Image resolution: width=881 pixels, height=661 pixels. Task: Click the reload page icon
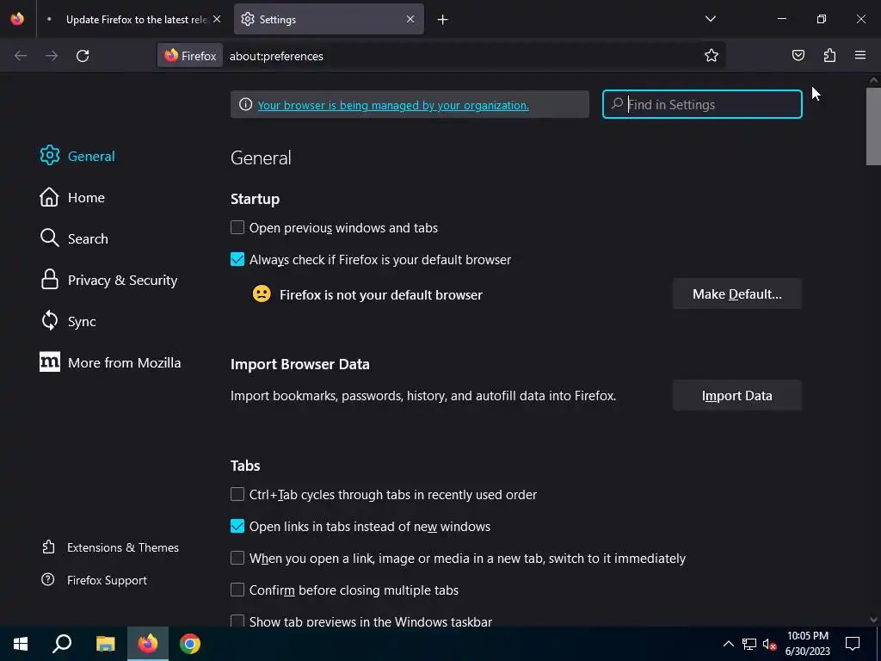click(x=83, y=56)
